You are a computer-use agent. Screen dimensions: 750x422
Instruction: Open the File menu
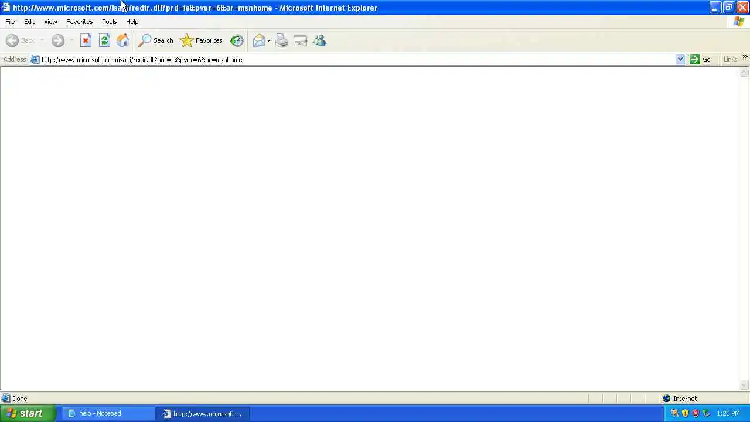tap(10, 22)
